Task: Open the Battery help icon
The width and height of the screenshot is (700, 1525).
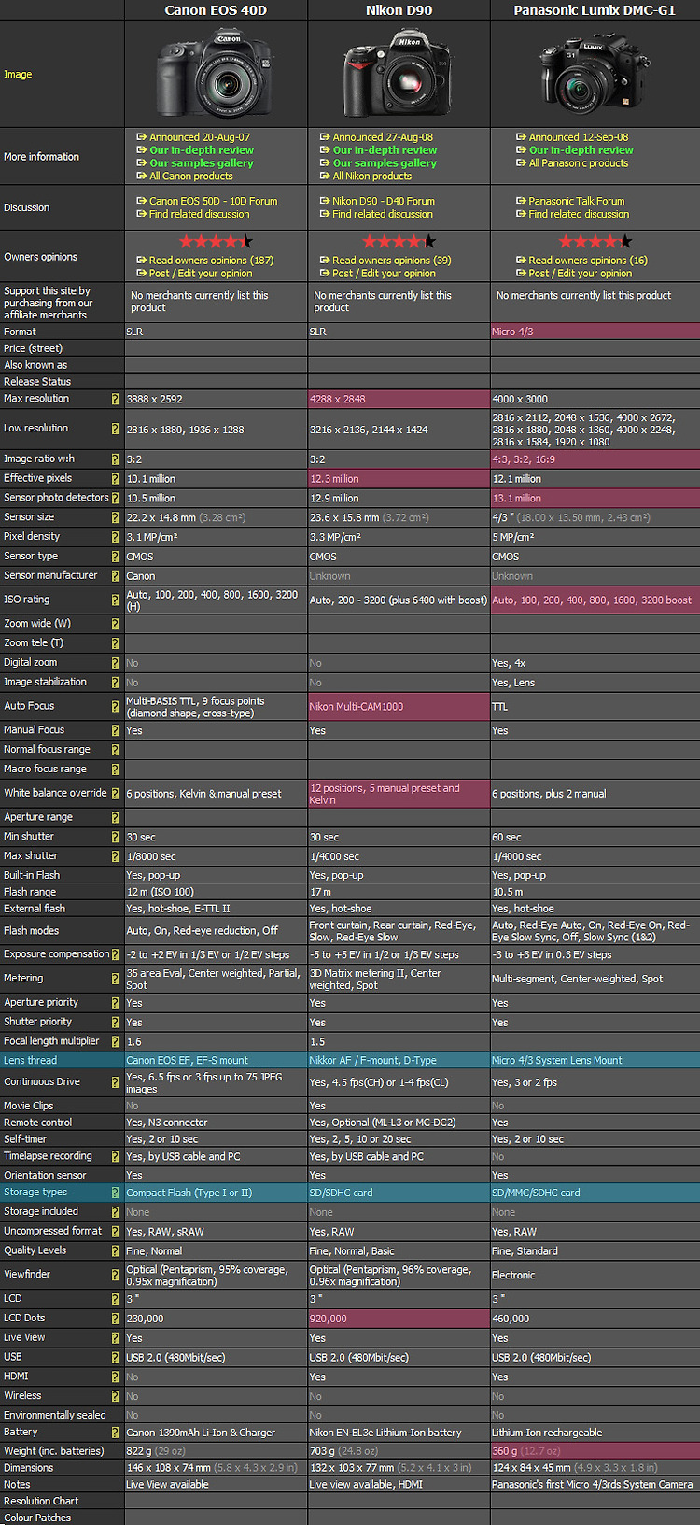Action: point(116,1433)
